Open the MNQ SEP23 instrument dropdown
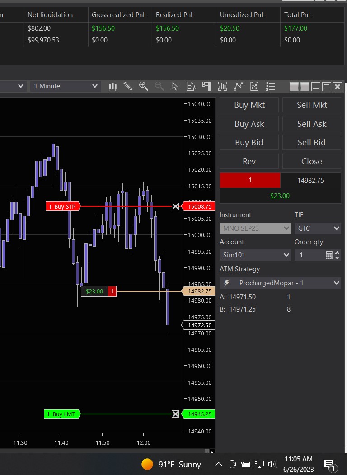347x475 pixels. click(255, 228)
